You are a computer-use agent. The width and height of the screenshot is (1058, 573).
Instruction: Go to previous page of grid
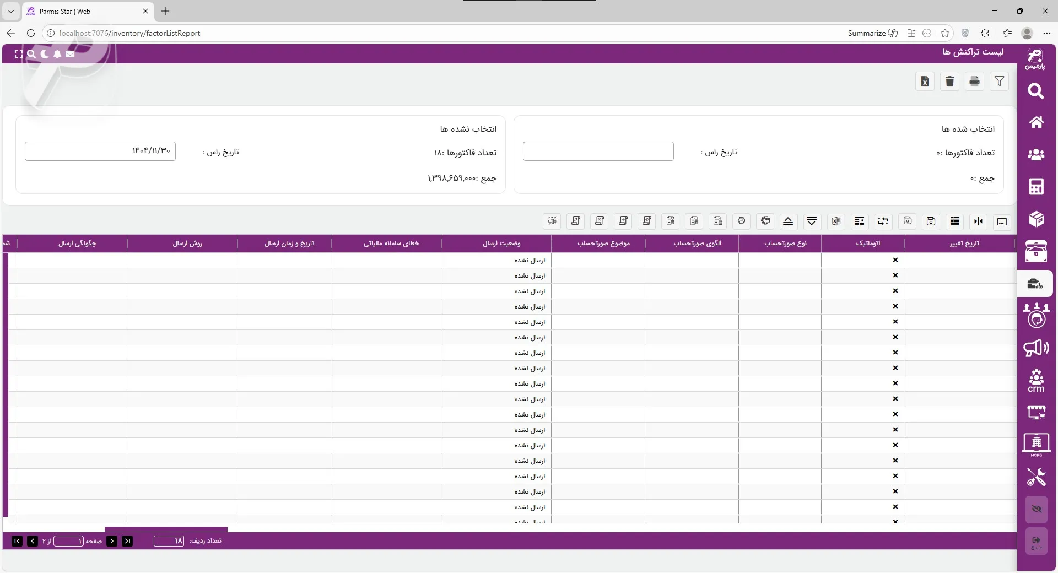[112, 541]
